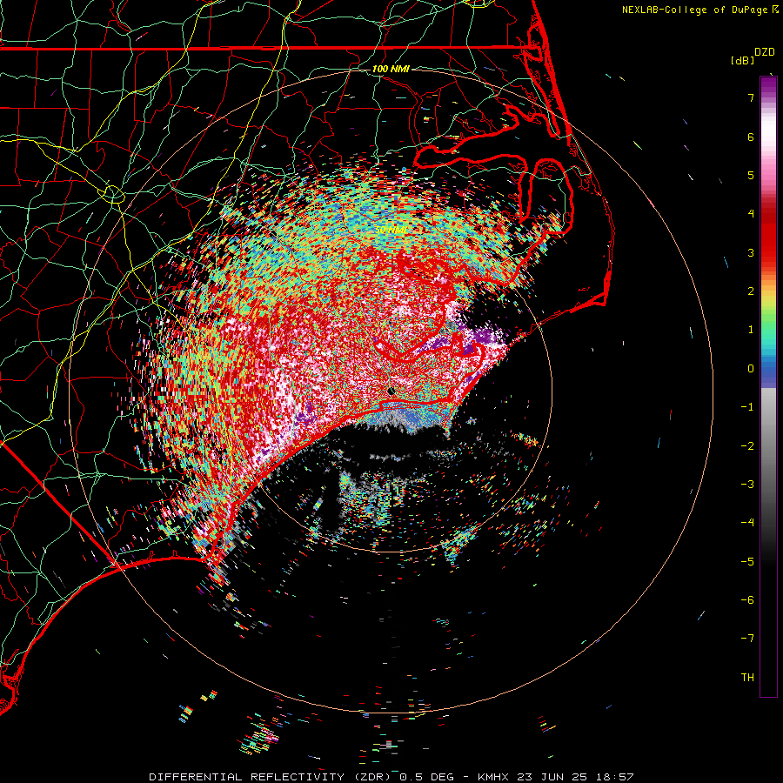The image size is (783, 783).
Task: Click the 100 NMI range ring label
Action: (391, 69)
